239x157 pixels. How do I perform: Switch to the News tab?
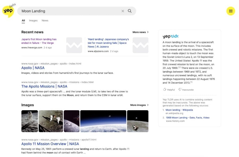45,21
